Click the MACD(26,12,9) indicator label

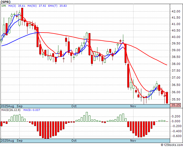click(11, 110)
